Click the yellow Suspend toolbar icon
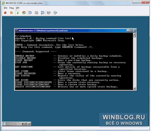This screenshot has width=151, height=131. pyautogui.click(x=11, y=13)
